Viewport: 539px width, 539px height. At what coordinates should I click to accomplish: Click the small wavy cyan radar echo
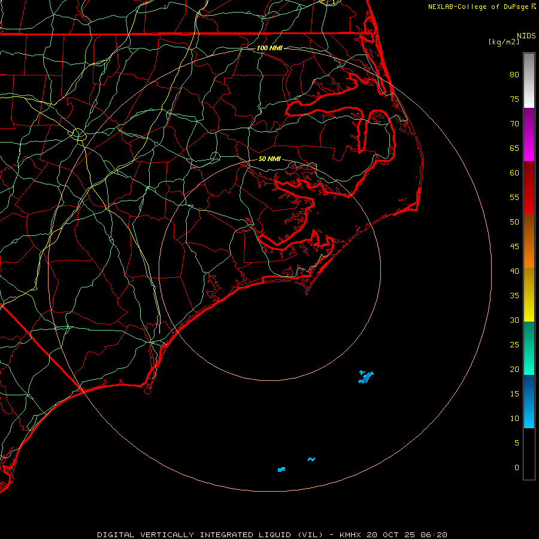point(311,459)
